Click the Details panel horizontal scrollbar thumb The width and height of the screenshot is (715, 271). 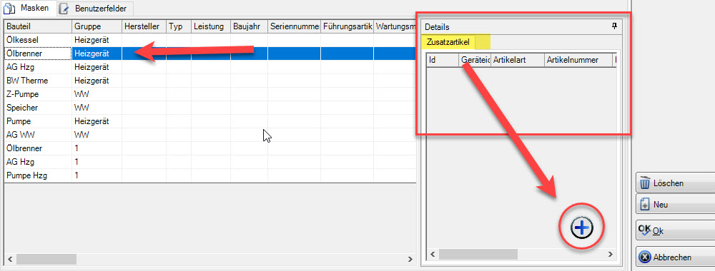(x=478, y=254)
